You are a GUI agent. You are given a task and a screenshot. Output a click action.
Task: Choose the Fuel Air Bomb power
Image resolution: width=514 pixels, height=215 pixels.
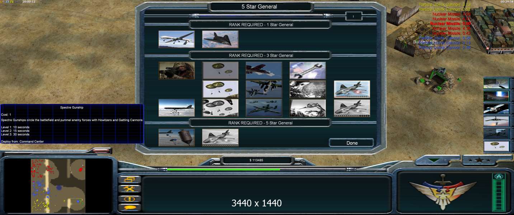(x=176, y=138)
